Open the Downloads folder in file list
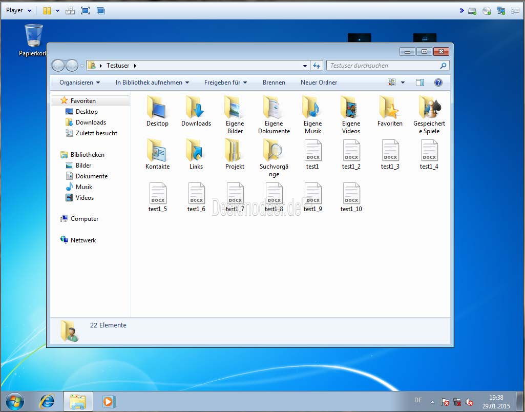 click(196, 111)
